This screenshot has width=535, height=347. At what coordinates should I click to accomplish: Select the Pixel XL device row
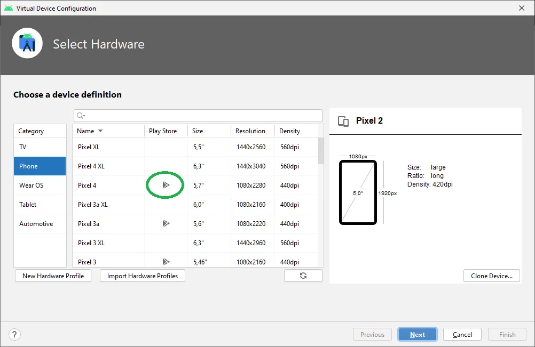pyautogui.click(x=195, y=147)
